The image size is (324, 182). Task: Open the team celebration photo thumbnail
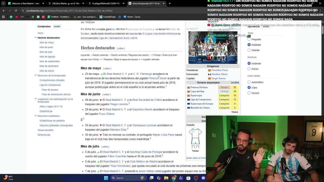[x=213, y=47]
